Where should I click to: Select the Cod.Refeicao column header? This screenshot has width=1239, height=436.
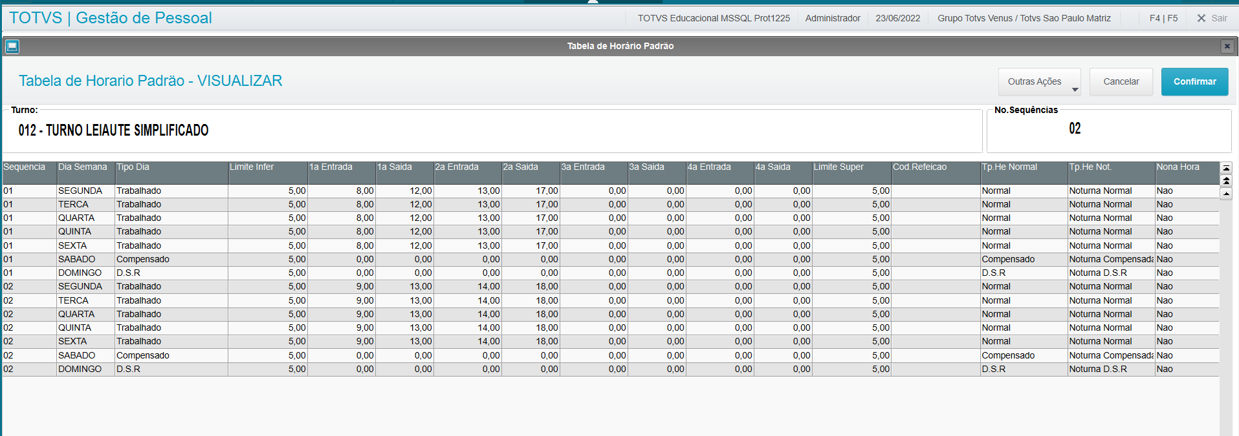(x=936, y=173)
